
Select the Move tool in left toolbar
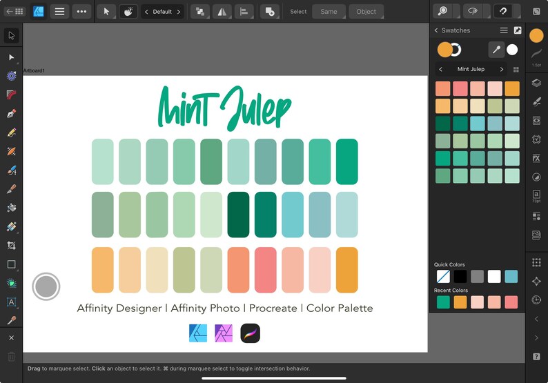pyautogui.click(x=11, y=35)
